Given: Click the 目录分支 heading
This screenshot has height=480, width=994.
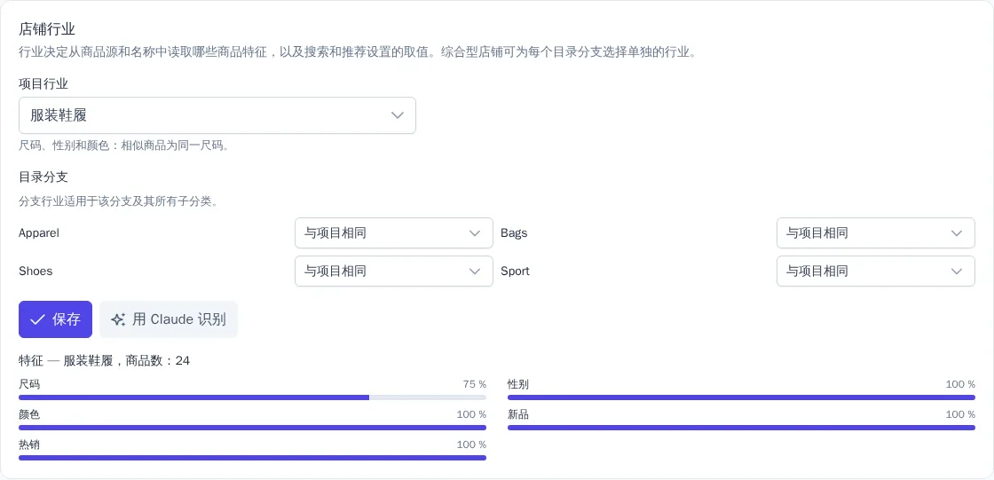Looking at the screenshot, I should [x=43, y=177].
